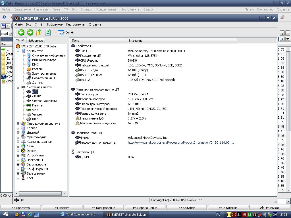Click the Up one level toolbar icon
This screenshot has width=291, height=218.
pyautogui.click(x=39, y=32)
